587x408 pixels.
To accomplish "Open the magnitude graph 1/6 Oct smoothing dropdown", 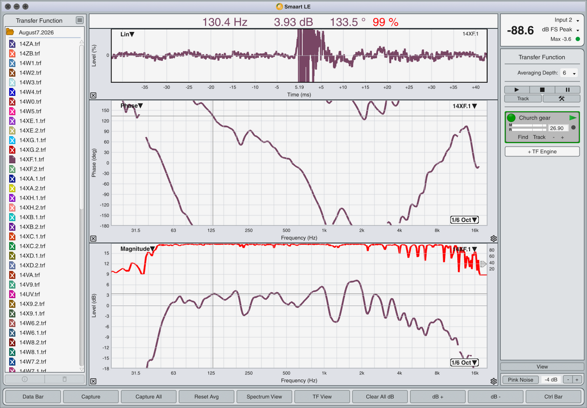I will [x=464, y=363].
